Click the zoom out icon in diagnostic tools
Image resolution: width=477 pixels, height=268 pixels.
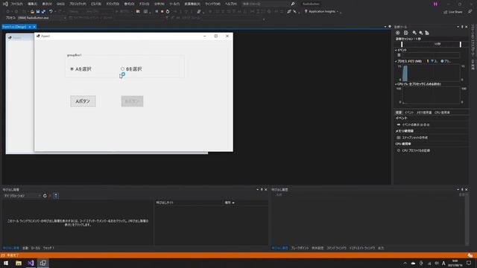[x=420, y=33]
